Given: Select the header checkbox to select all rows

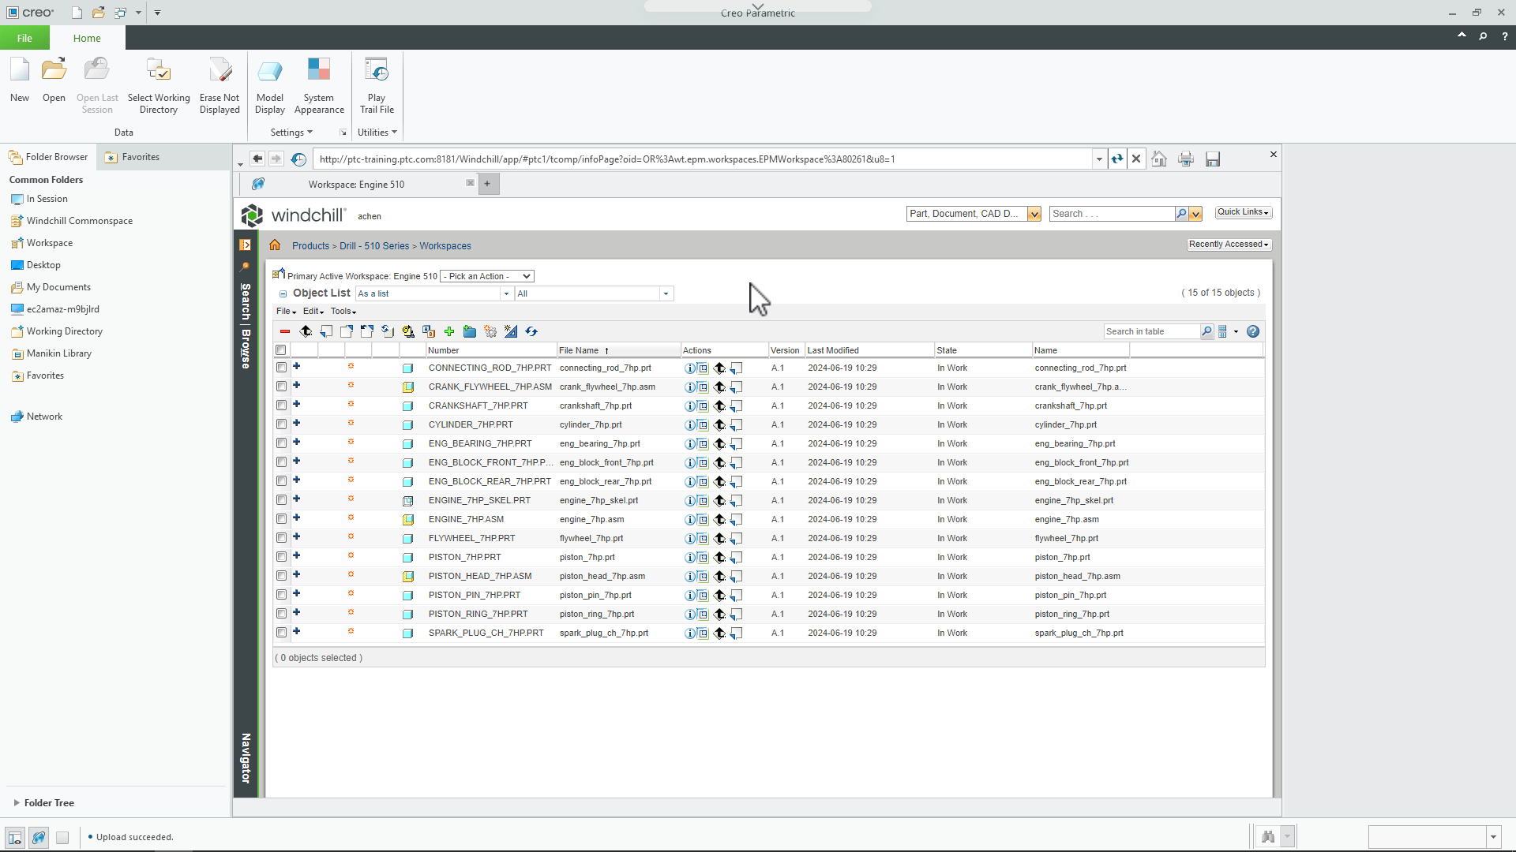Looking at the screenshot, I should click(281, 350).
